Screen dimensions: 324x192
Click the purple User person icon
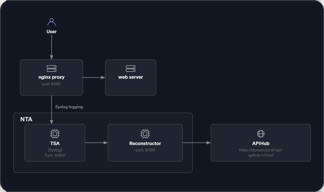click(x=52, y=22)
